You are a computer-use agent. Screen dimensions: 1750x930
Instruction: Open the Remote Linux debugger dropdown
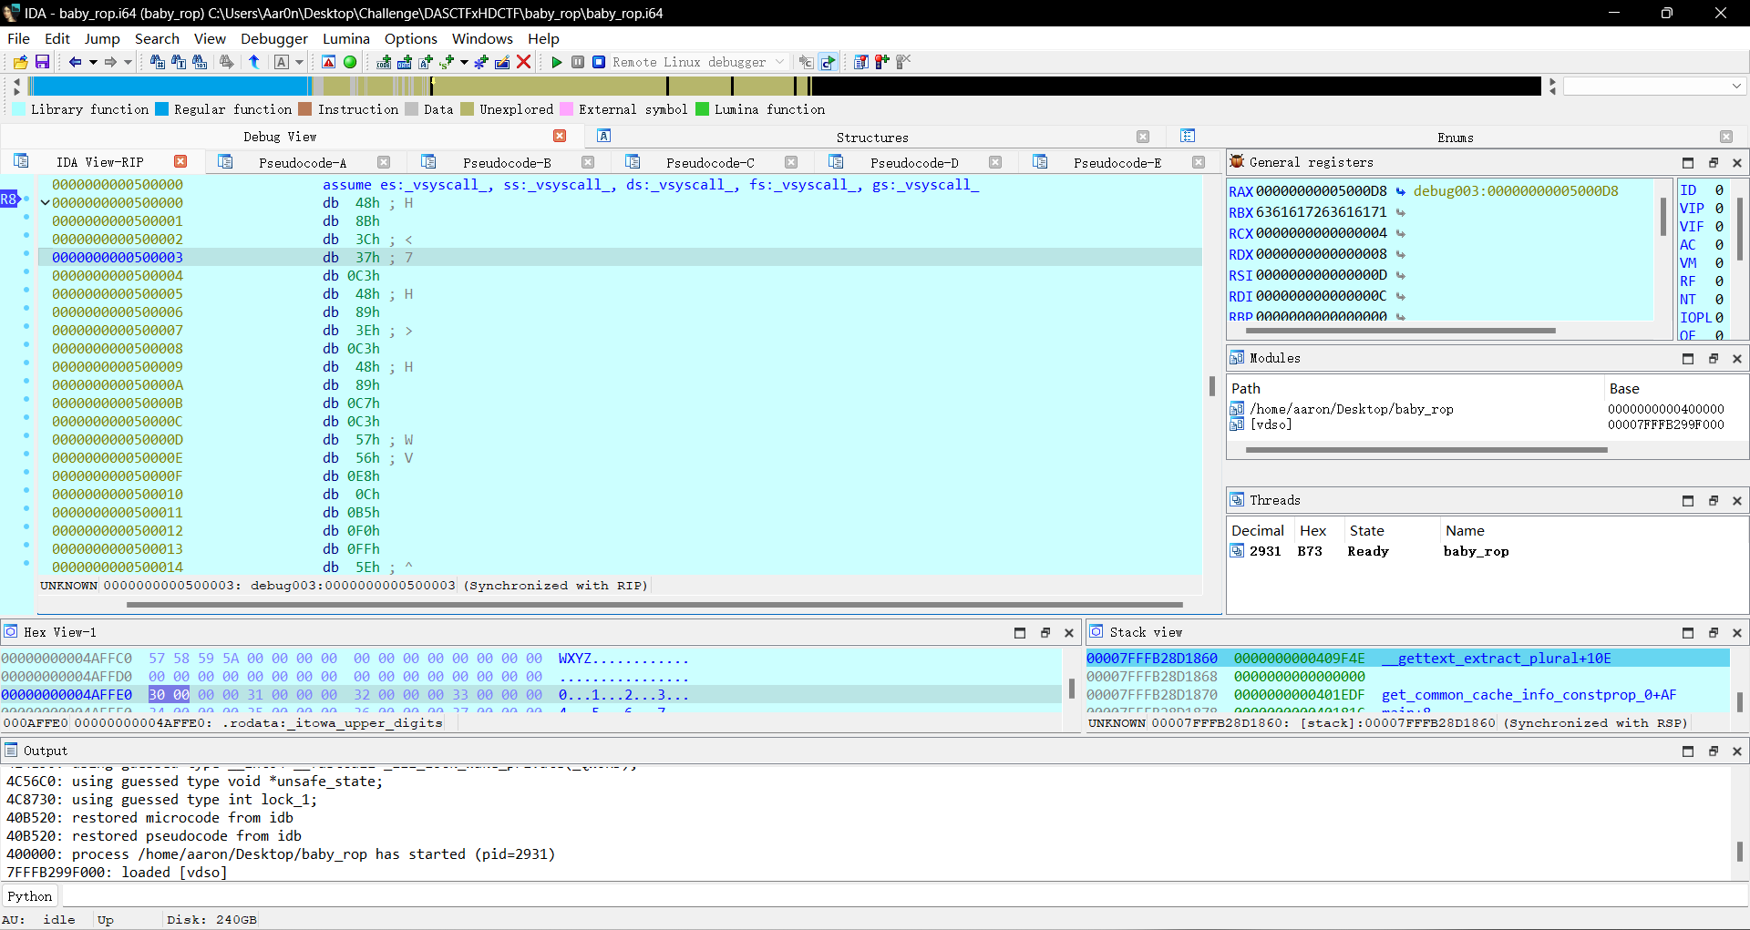(780, 62)
